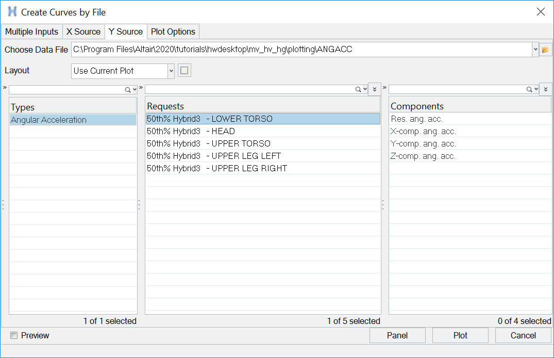The image size is (554, 358).
Task: Click the Plot button
Action: [460, 335]
